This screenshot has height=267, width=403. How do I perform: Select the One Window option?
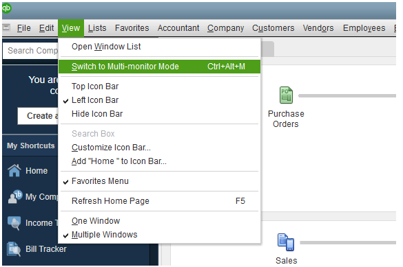click(x=159, y=221)
